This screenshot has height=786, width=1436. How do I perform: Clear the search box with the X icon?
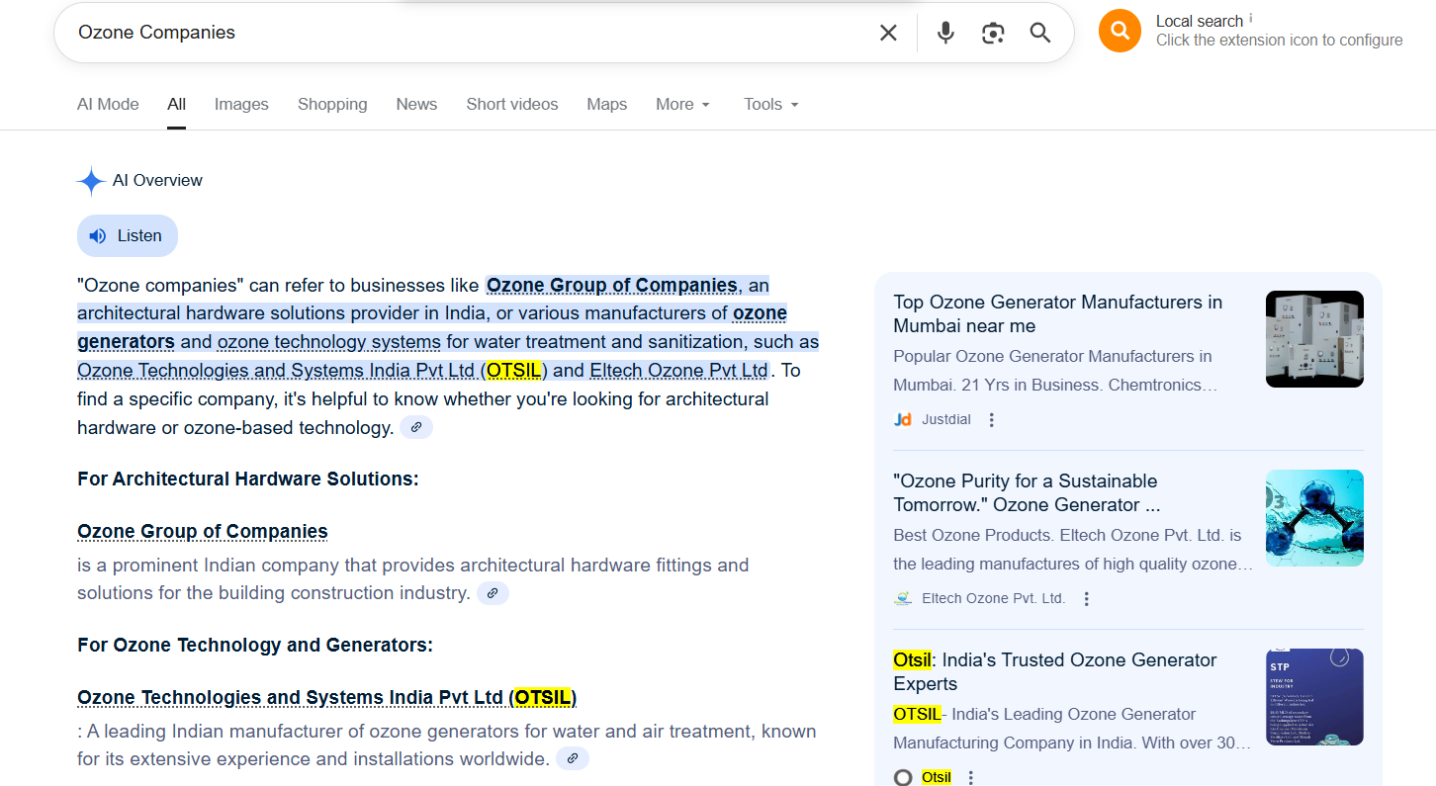(888, 33)
